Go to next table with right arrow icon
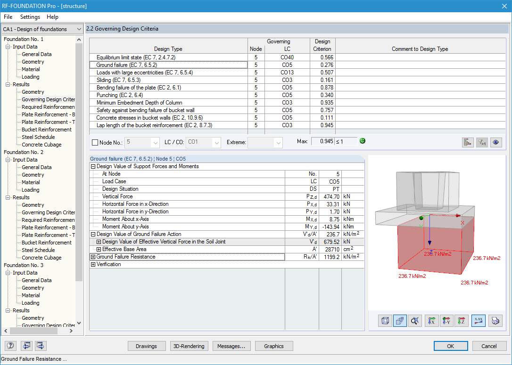Viewport: 512px width, 365px height. tap(41, 345)
